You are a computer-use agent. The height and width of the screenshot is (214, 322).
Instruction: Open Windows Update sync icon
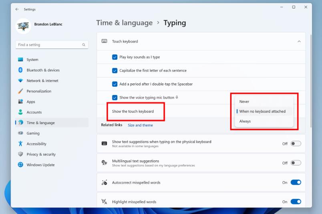[20, 165]
